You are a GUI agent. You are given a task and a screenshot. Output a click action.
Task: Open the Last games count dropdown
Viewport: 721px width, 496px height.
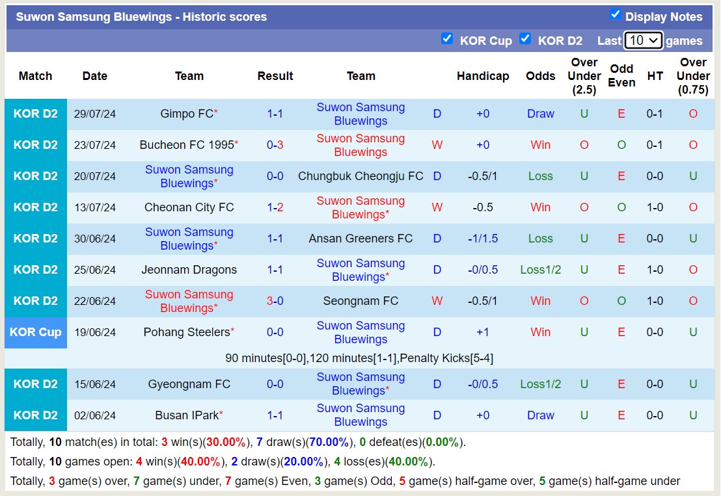pos(643,40)
